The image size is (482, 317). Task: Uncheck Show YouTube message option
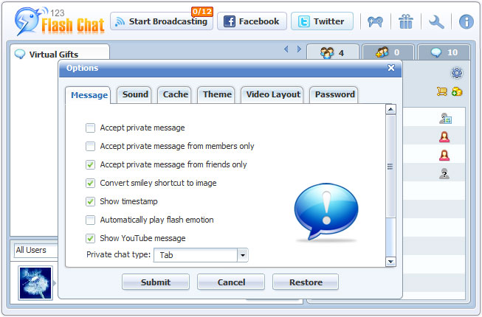point(91,238)
